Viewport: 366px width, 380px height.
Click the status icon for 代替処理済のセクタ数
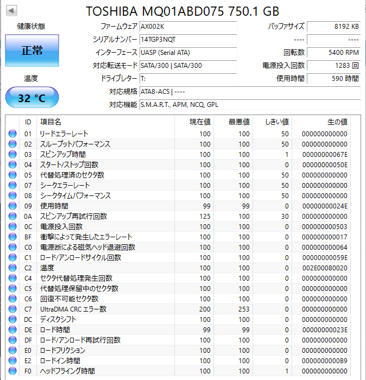tap(12, 175)
